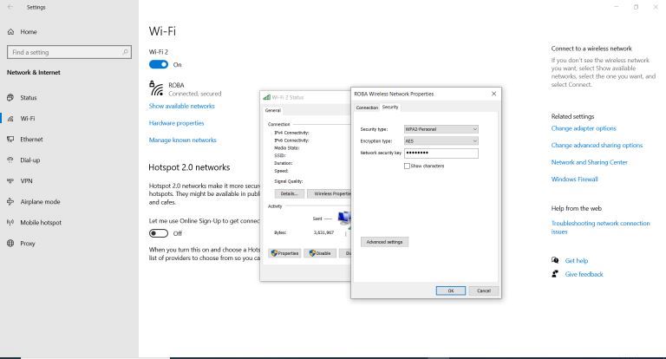
Task: Click the Get help link
Action: coord(577,261)
